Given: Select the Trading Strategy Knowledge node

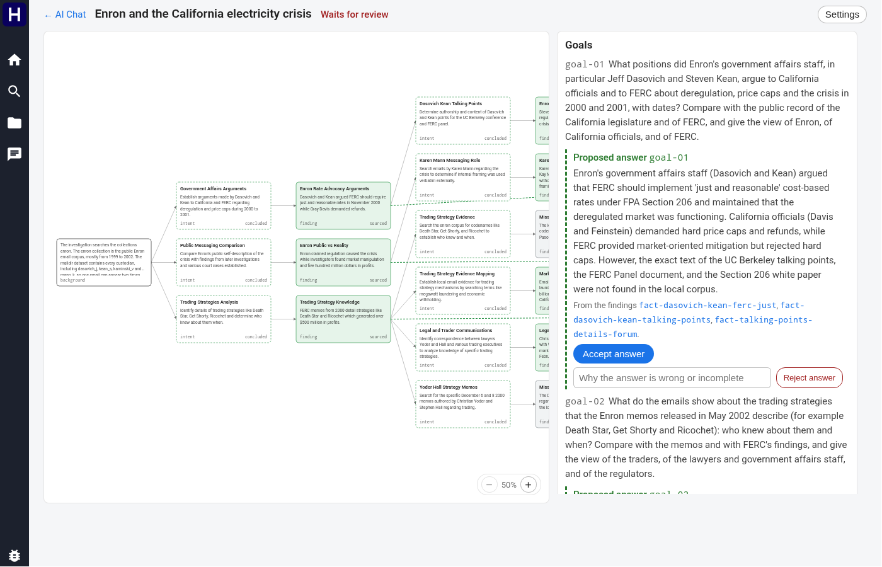Looking at the screenshot, I should click(x=343, y=319).
